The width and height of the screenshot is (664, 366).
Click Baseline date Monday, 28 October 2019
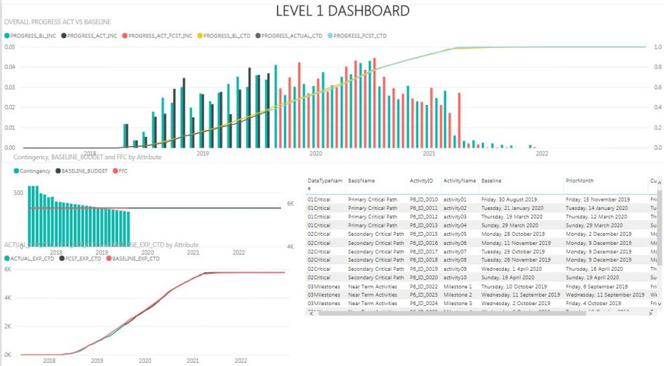(513, 234)
